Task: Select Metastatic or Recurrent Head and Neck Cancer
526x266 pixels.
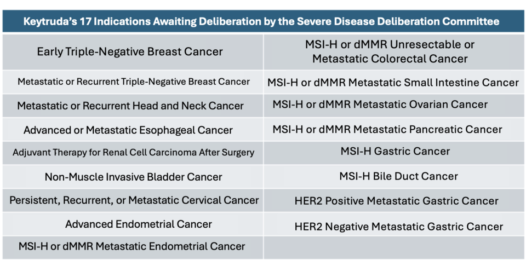Action: click(130, 106)
